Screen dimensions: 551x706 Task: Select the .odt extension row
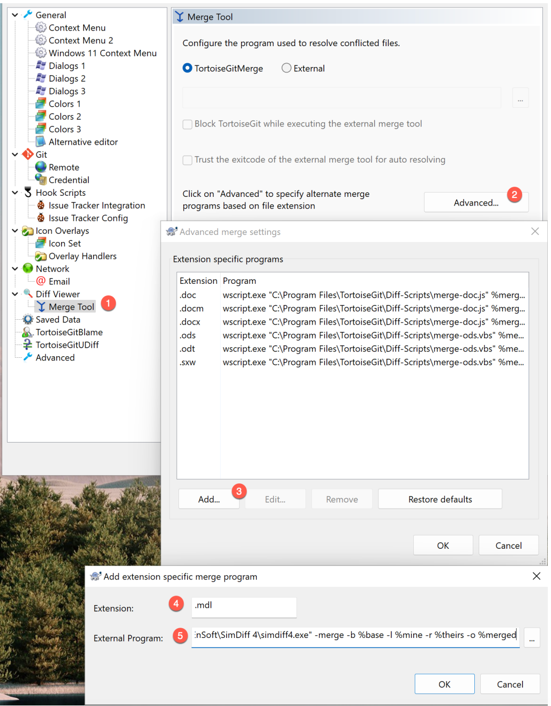pyautogui.click(x=352, y=349)
